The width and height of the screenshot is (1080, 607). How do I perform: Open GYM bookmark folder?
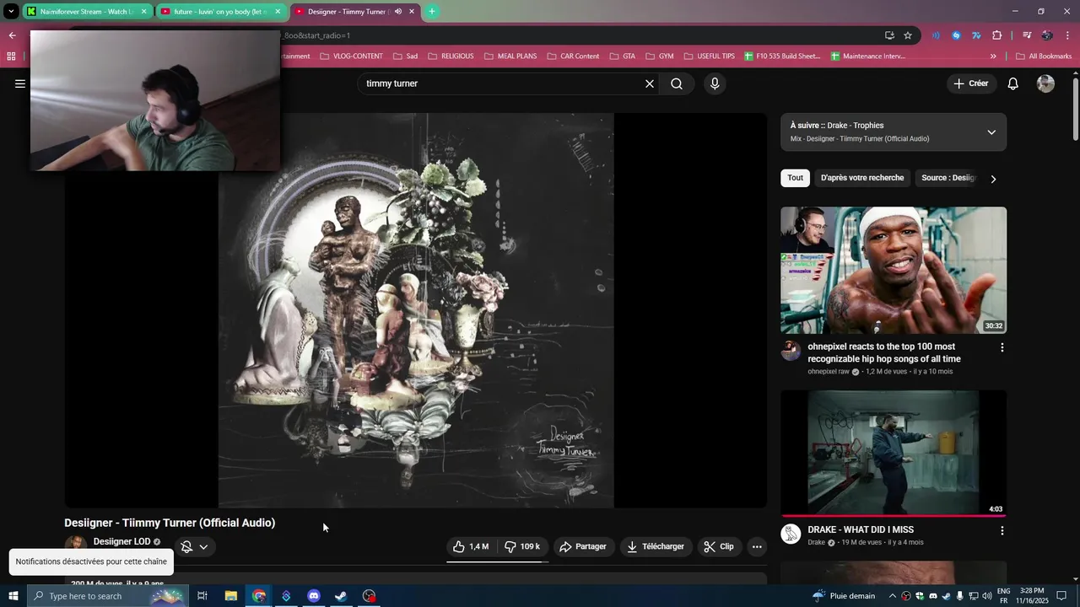(660, 56)
